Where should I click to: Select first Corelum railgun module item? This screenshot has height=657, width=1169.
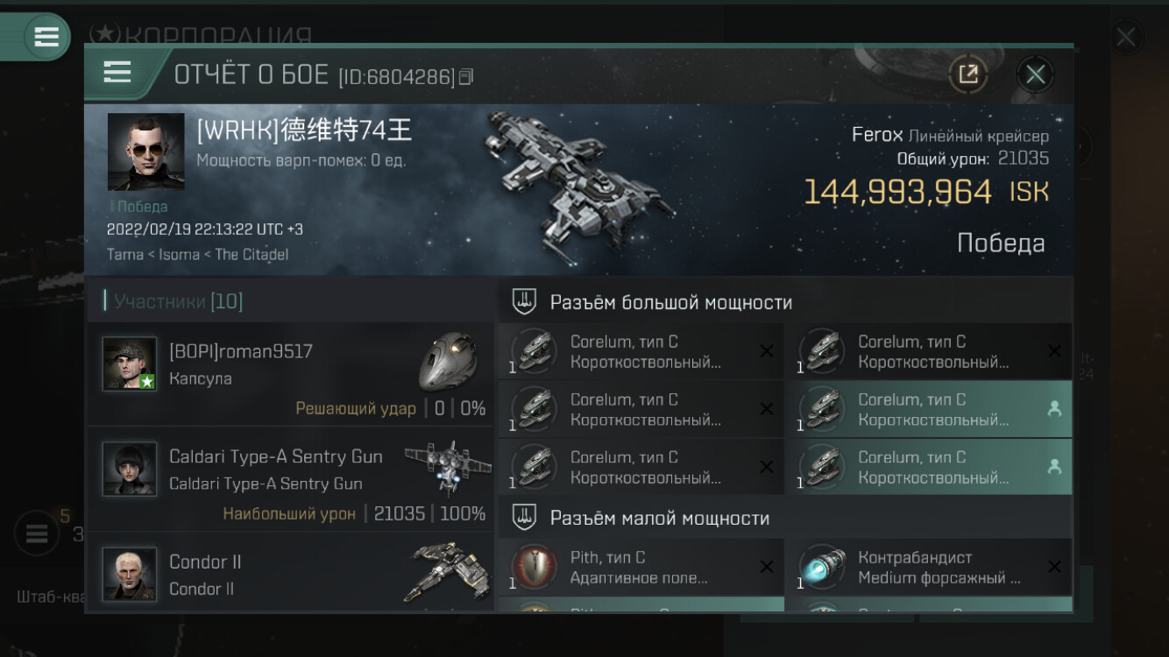click(x=641, y=351)
